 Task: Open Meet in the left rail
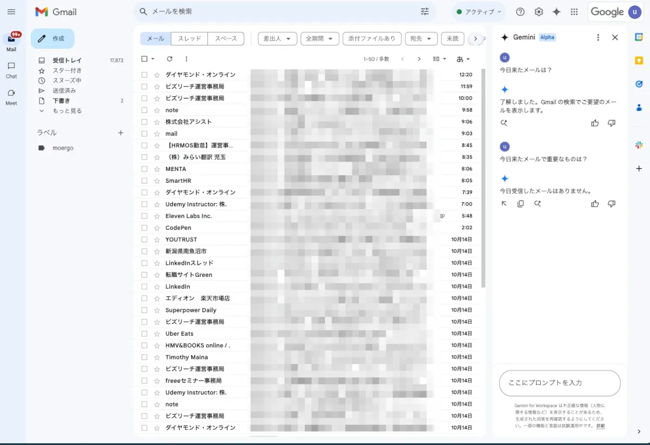coord(11,97)
